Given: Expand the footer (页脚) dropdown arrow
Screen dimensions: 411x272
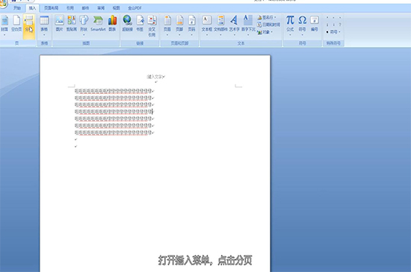Looking at the screenshot, I should 179,35.
